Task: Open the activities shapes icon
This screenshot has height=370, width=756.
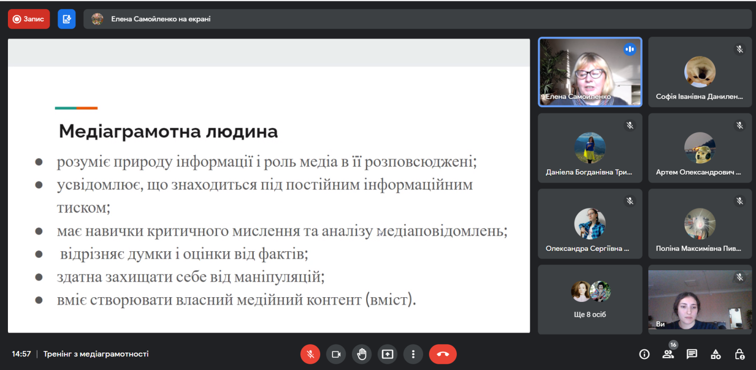Action: coord(715,354)
